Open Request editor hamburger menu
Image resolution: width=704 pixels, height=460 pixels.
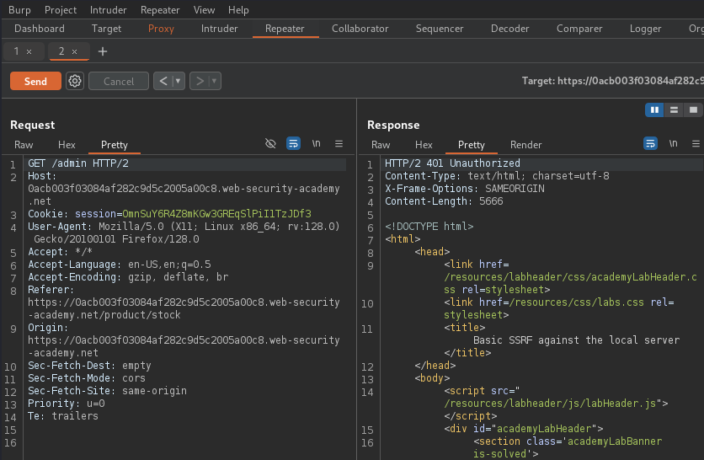(x=339, y=144)
